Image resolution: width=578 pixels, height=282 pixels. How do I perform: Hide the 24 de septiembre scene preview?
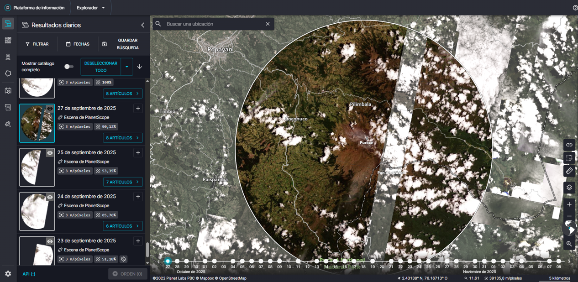point(49,197)
